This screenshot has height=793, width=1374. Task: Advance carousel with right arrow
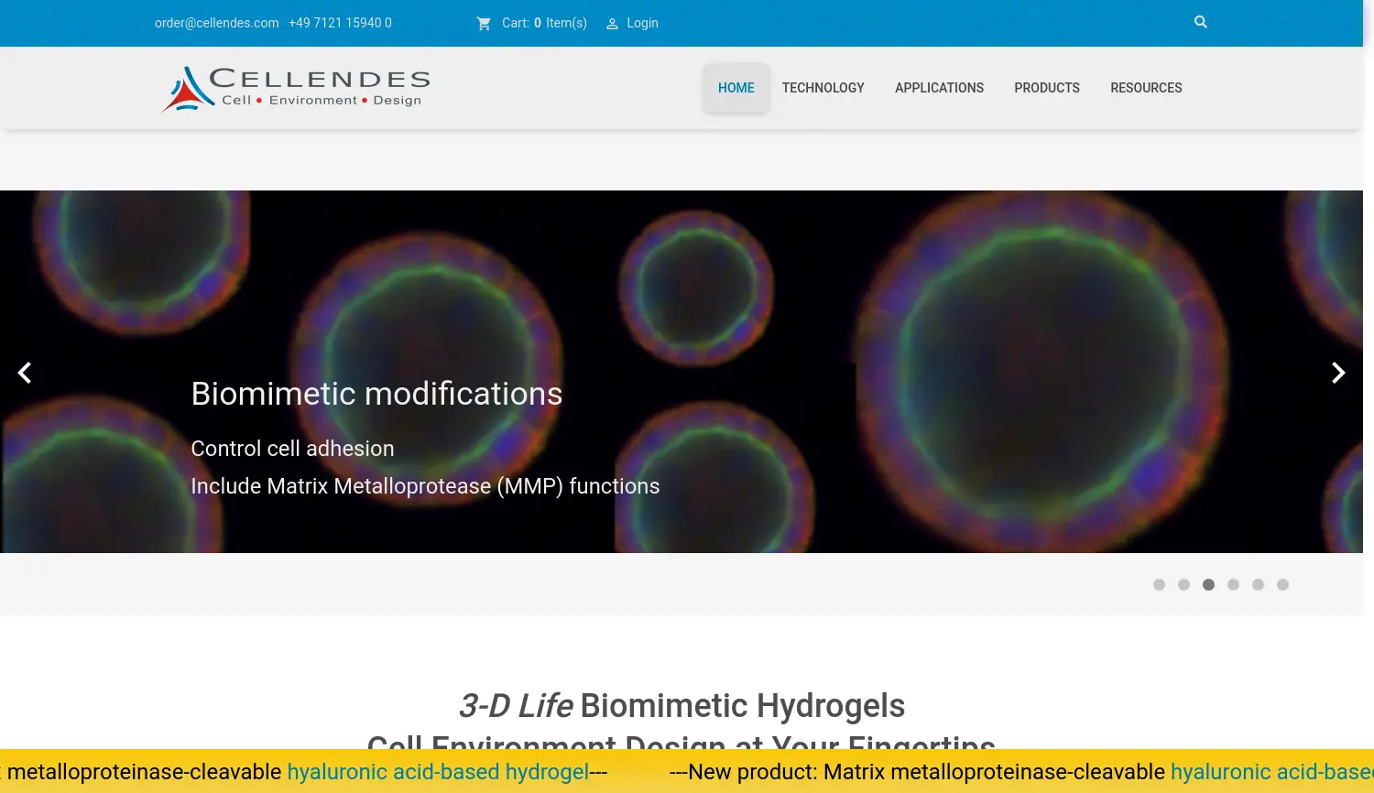(x=1338, y=373)
